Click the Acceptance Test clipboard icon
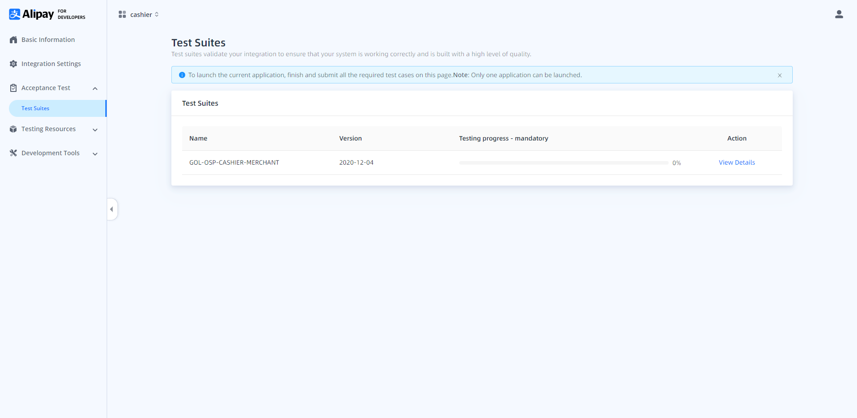 click(13, 88)
